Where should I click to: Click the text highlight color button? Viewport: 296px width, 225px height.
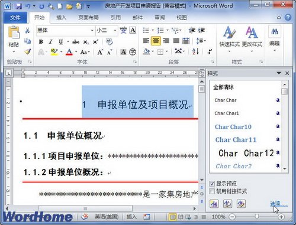pyautogui.click(x=54, y=52)
